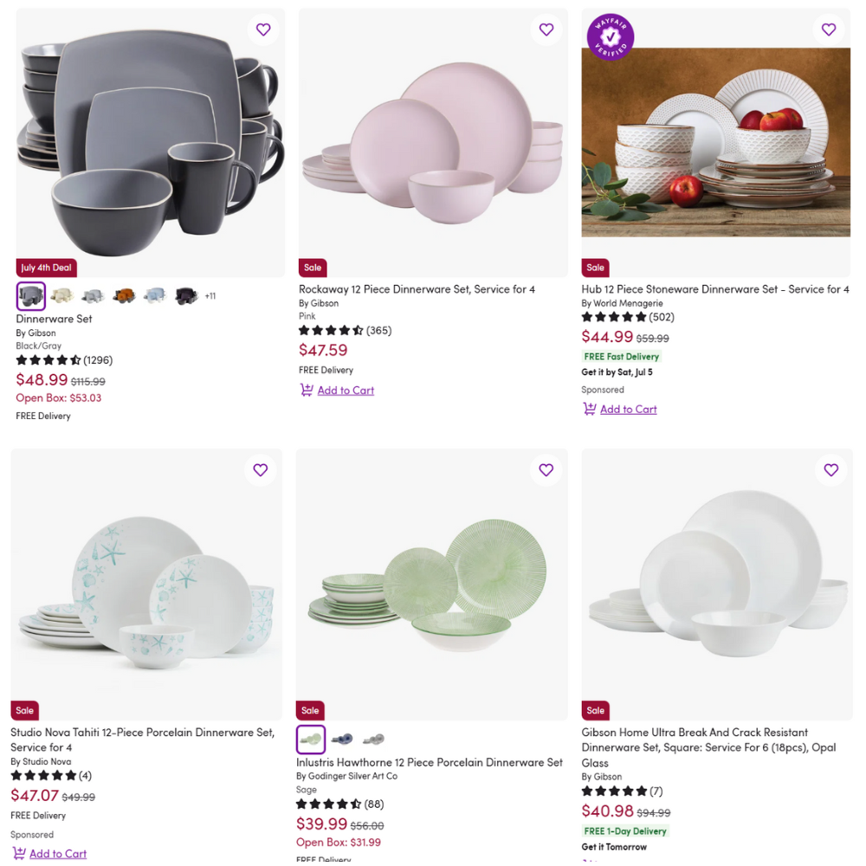The height and width of the screenshot is (866, 866).
Task: Add Hub 12 Piece Stoneware to cart
Action: point(628,410)
